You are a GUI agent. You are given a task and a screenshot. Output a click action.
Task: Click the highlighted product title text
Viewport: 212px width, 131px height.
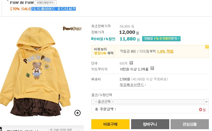(x=53, y=9)
